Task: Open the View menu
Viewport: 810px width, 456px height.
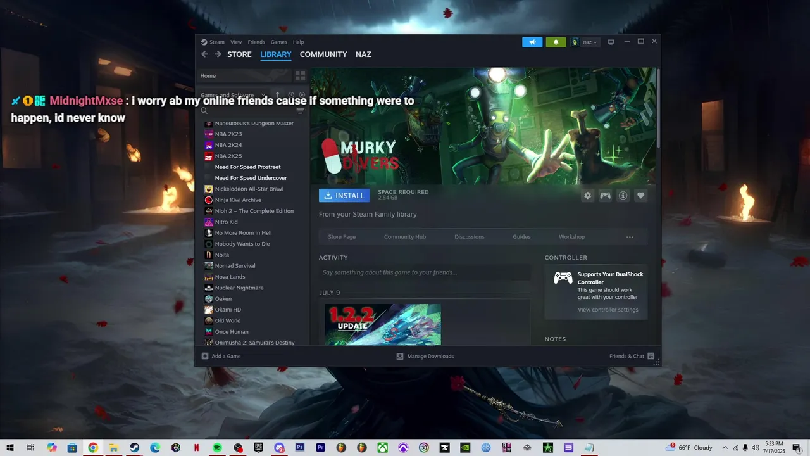Action: [x=236, y=42]
